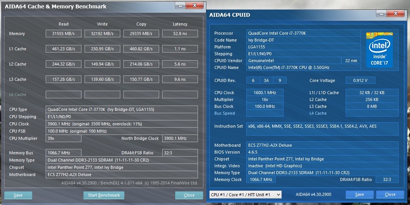Click L3 Cache Read value 157.28 GB/s
Screen dimensions: 410x205
(x=64, y=79)
